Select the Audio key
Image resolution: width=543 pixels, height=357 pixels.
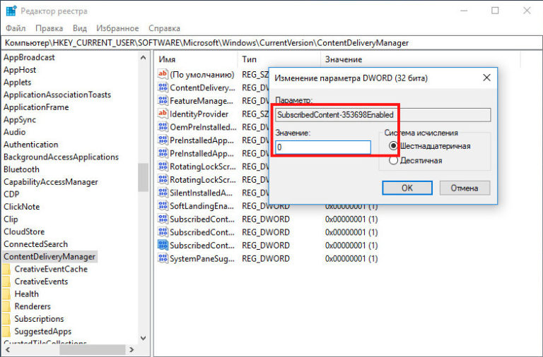tap(15, 132)
